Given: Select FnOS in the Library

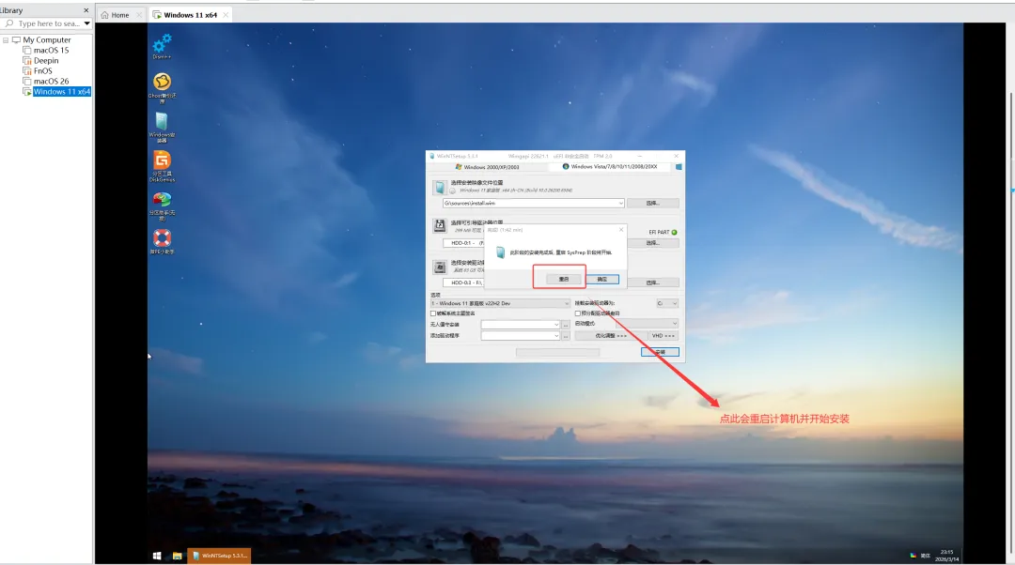Looking at the screenshot, I should (42, 71).
